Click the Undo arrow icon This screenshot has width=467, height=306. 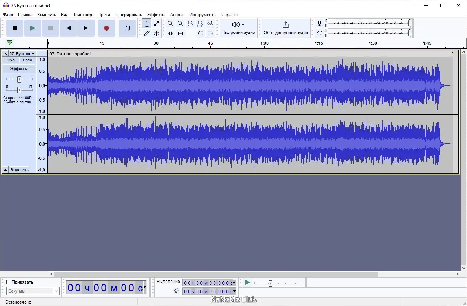[200, 33]
